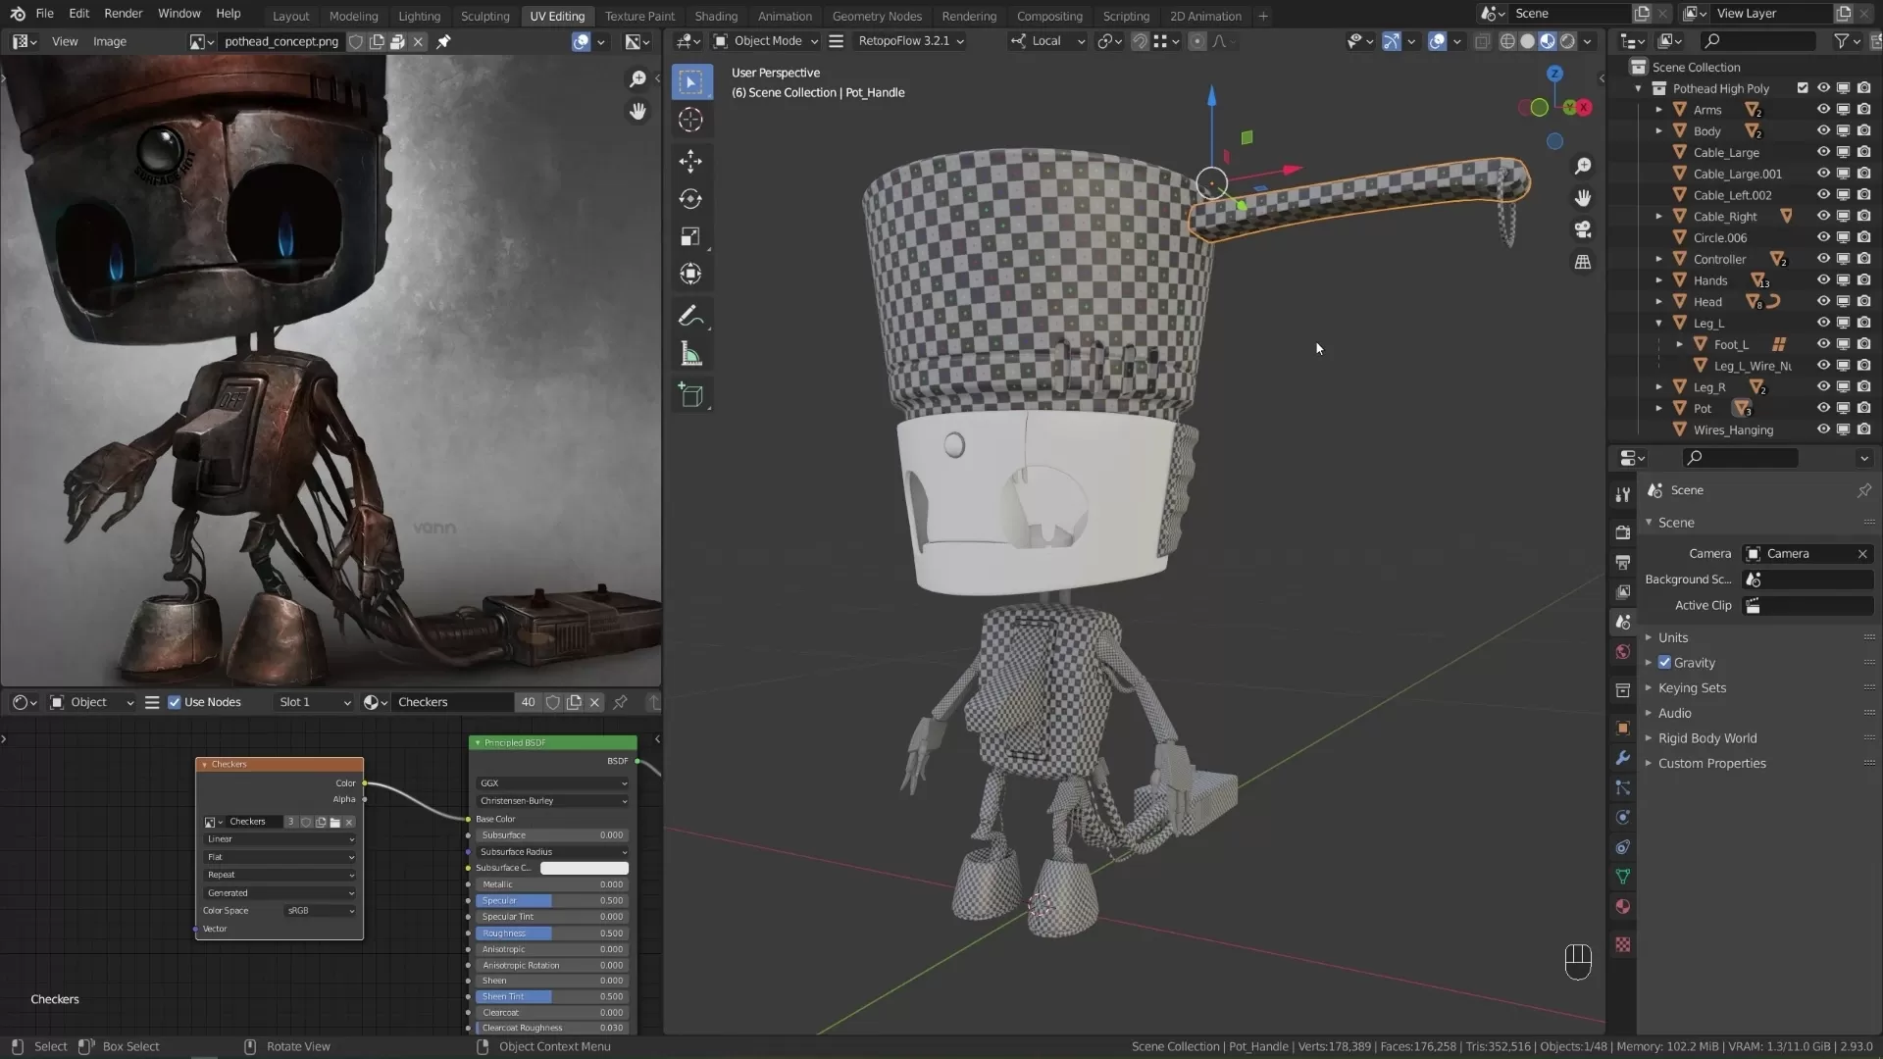This screenshot has height=1059, width=1883.
Task: Select the 3D Cursor tool
Action: pos(690,120)
